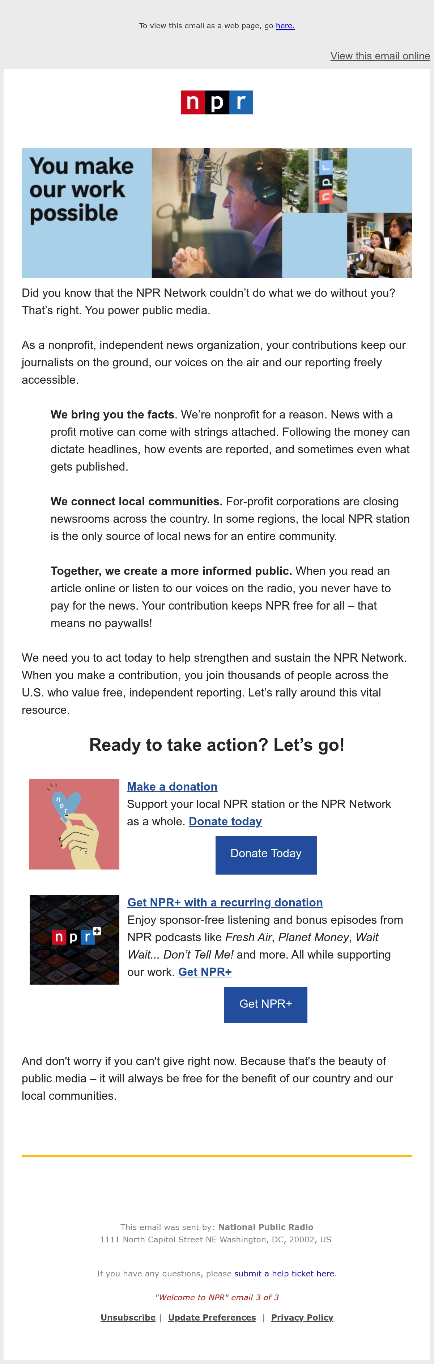Viewport: 434px width, 1364px height.
Task: Click the inline 'Donate today' text link
Action: point(225,821)
